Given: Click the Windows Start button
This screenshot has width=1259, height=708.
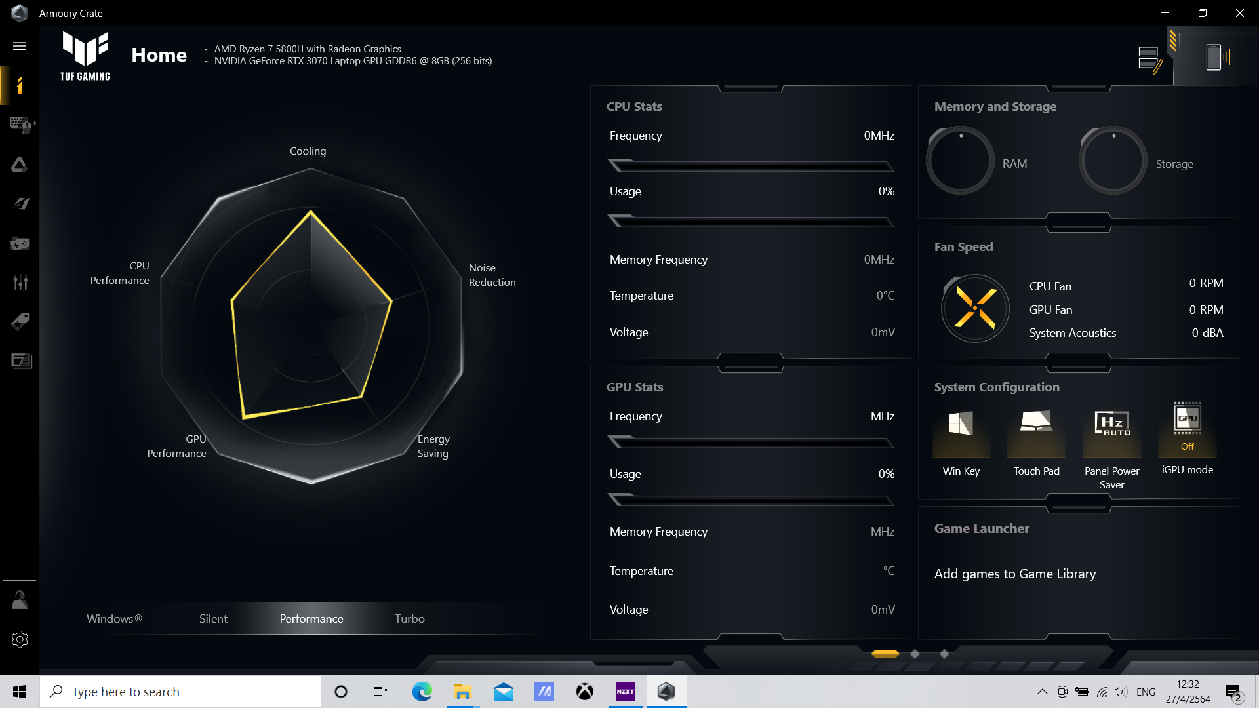Looking at the screenshot, I should click(x=20, y=692).
